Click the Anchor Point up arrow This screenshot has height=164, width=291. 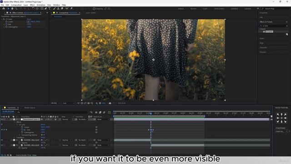click(281, 114)
